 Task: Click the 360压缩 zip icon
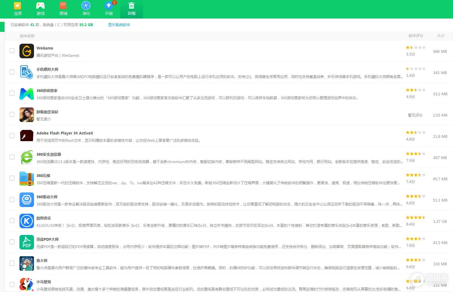27,178
